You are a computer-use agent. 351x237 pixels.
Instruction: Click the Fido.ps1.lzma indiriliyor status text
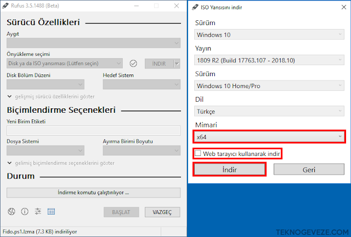pos(40,232)
